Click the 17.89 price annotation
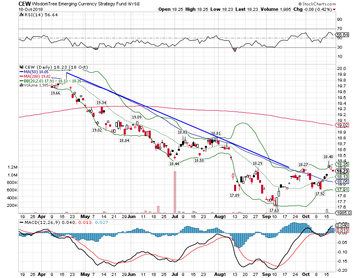The width and height of the screenshot is (354, 278). [x=234, y=196]
